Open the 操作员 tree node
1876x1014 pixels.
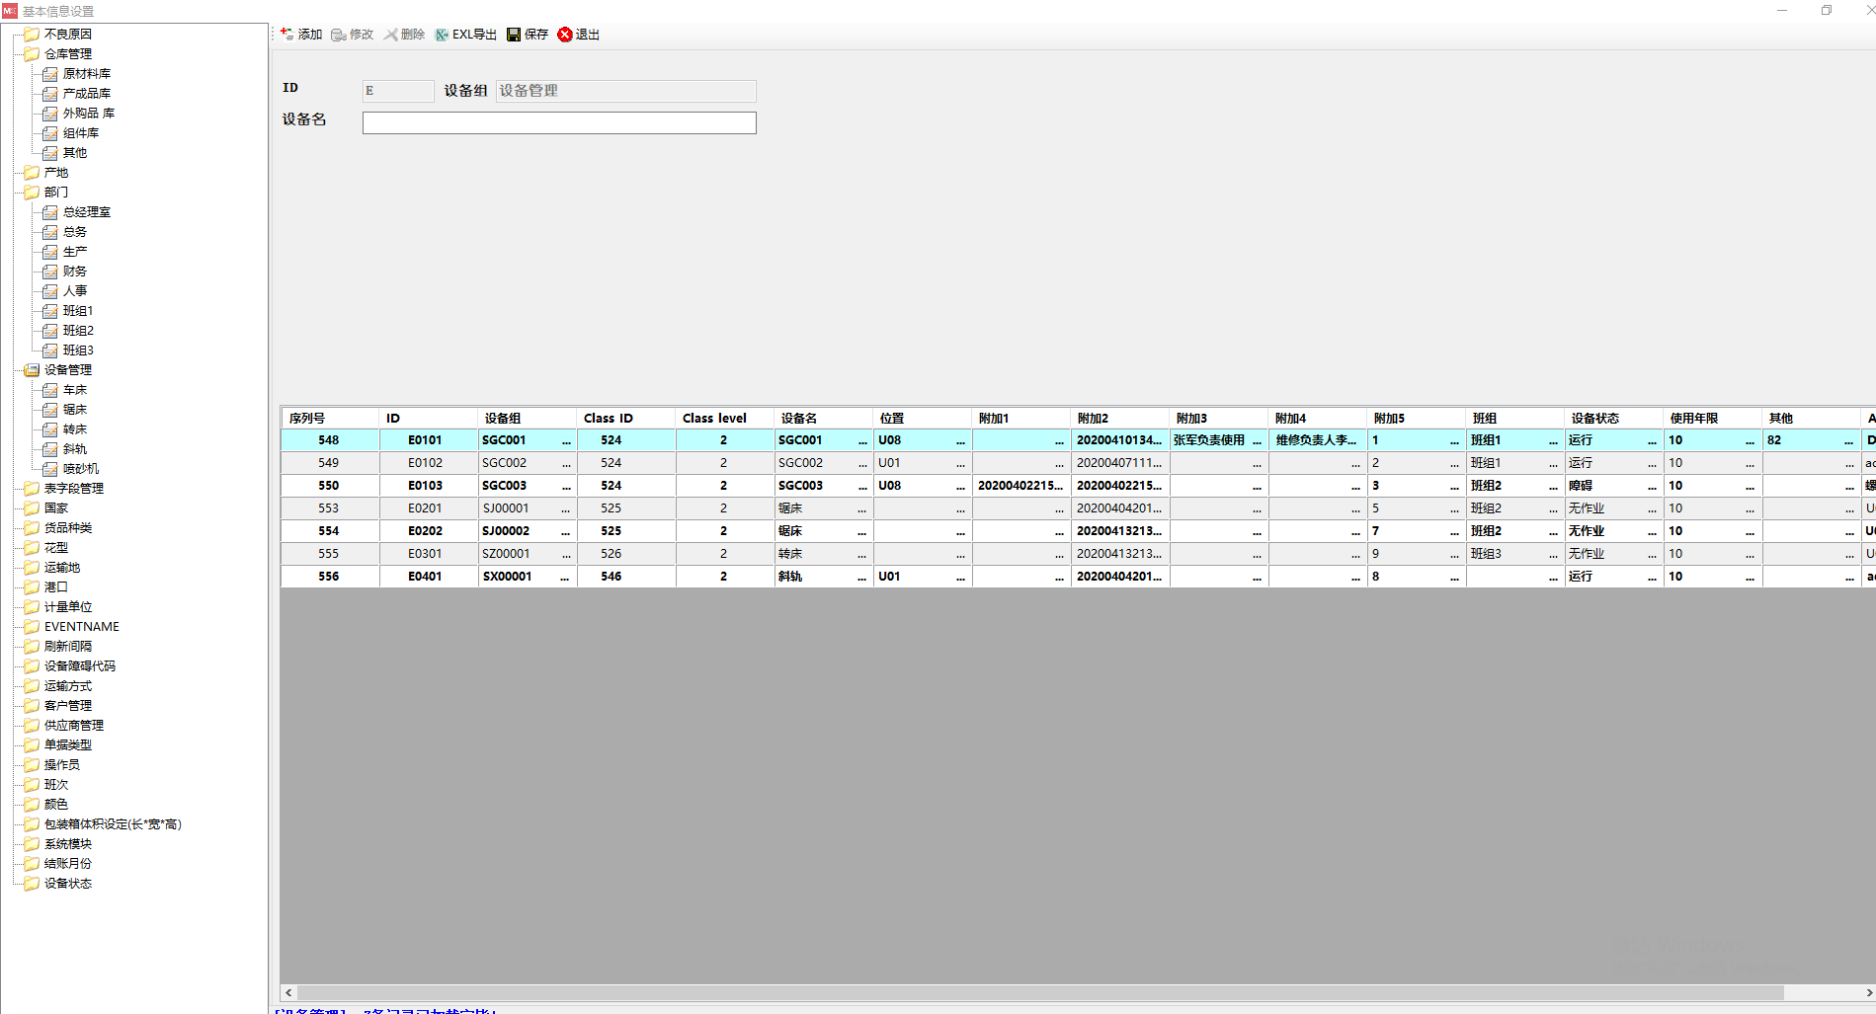click(x=62, y=765)
